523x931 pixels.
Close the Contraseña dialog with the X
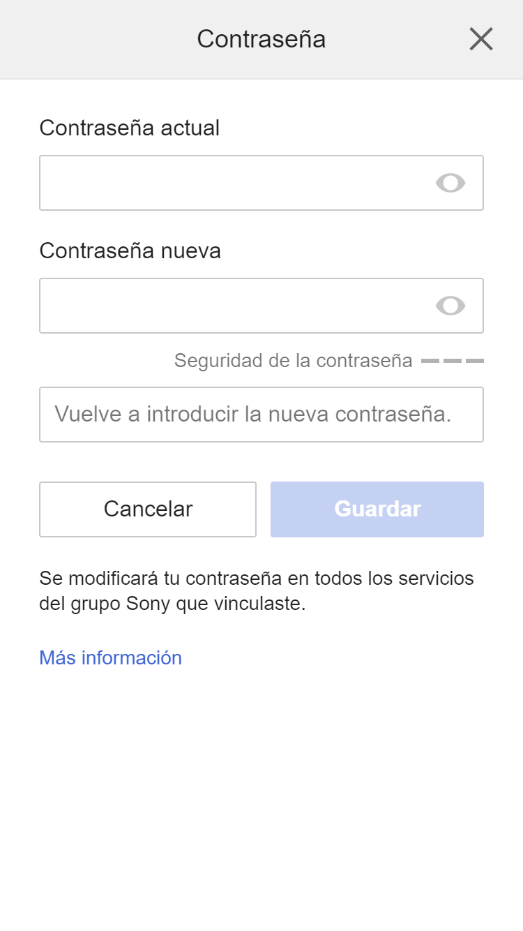pos(481,39)
